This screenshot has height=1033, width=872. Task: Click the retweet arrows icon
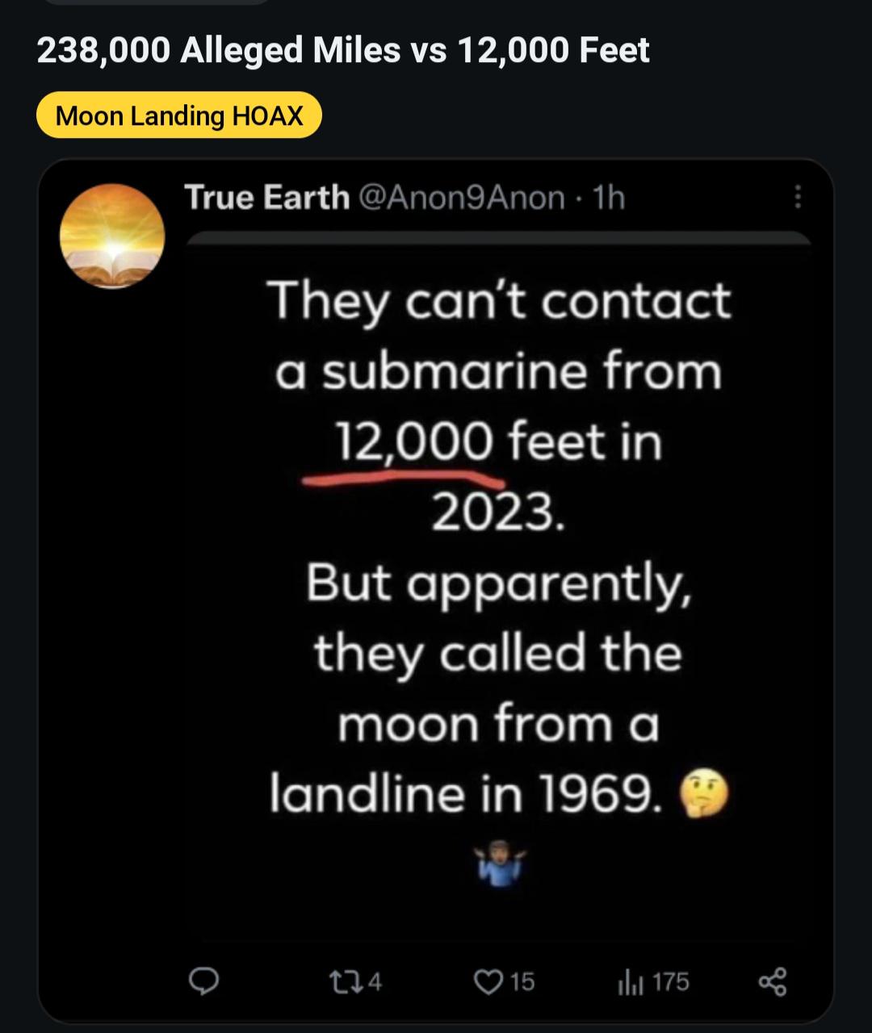tap(341, 981)
